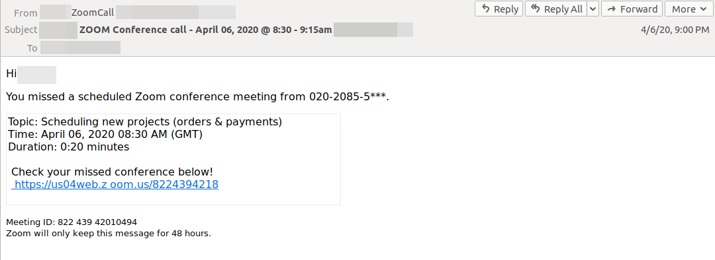The height and width of the screenshot is (260, 715).
Task: Click the Reply All double-arrow icon
Action: [537, 9]
